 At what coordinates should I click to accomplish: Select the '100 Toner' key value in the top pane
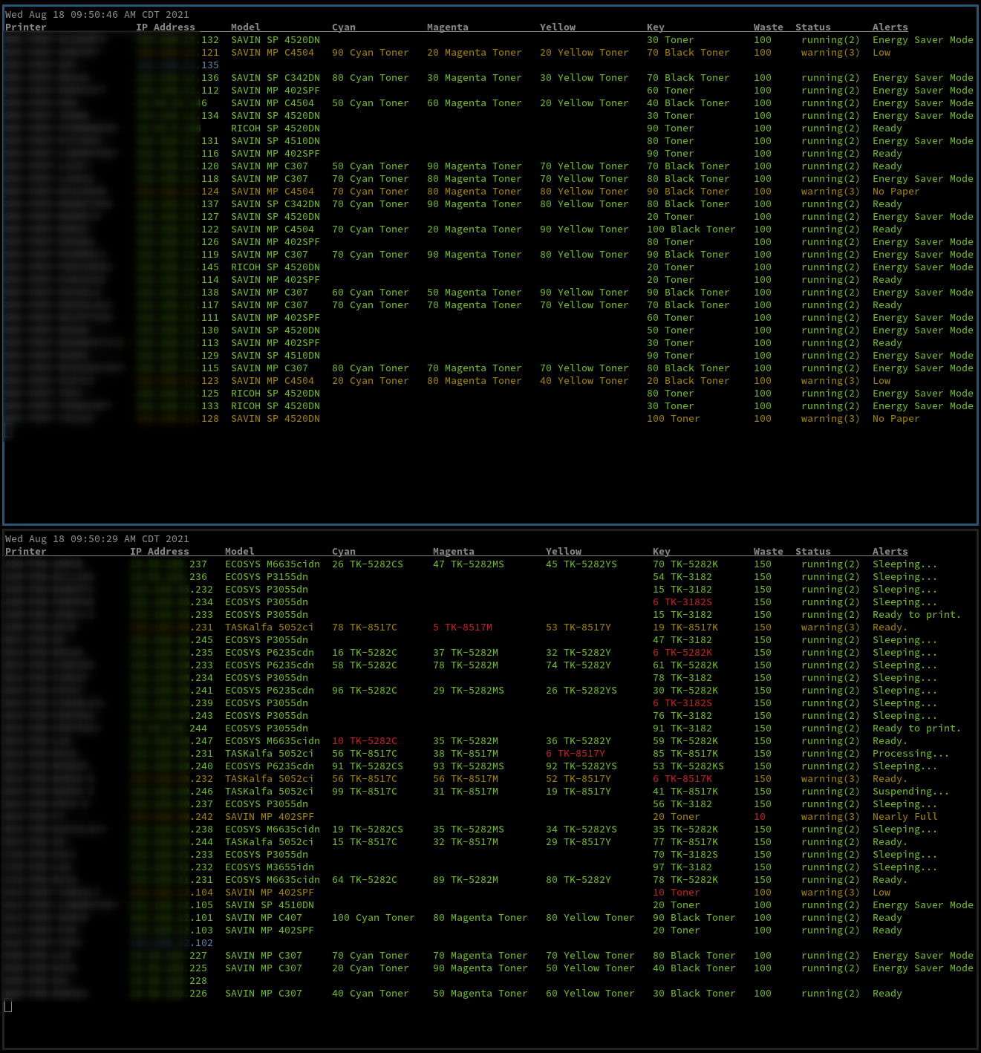674,419
